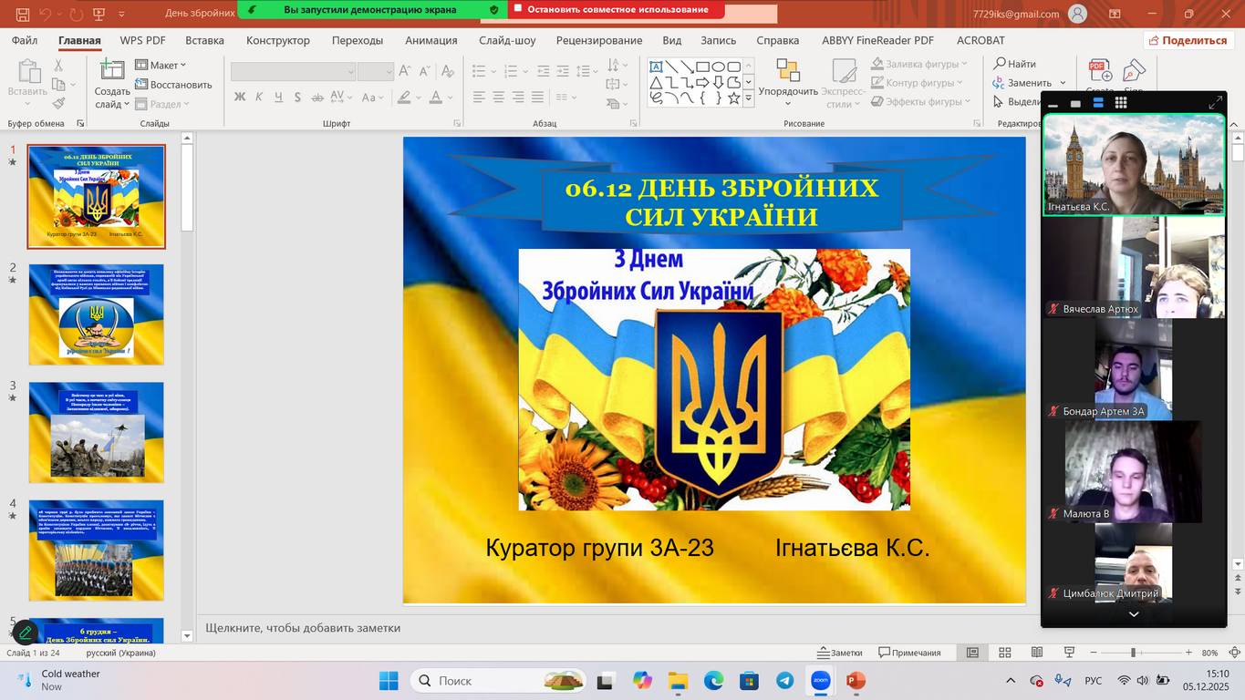Expand the shapes gallery More arrow
This screenshot has width=1245, height=700.
pyautogui.click(x=749, y=98)
